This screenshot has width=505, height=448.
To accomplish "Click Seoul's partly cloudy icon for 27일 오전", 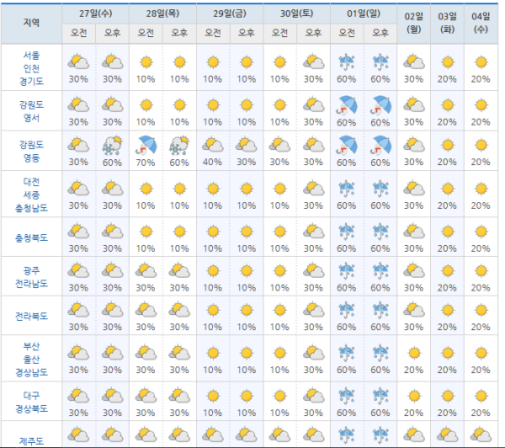I will (78, 62).
